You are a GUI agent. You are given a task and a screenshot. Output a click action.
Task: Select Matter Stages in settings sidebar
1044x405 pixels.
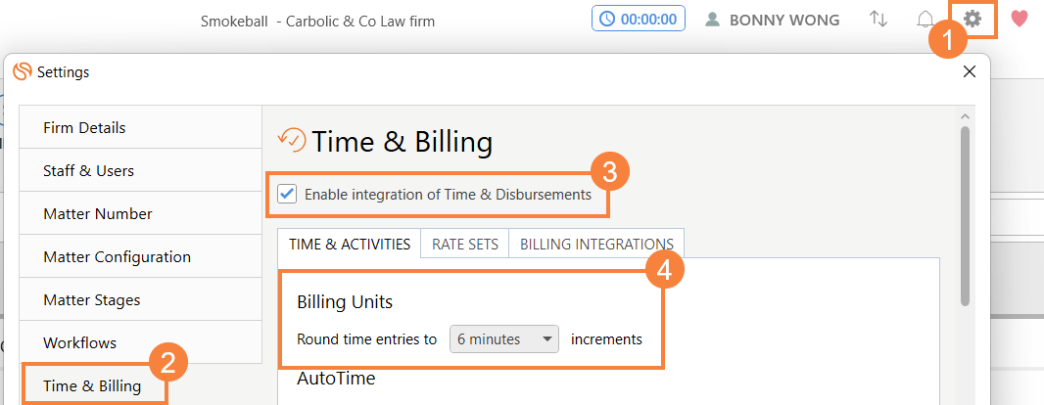(140, 300)
